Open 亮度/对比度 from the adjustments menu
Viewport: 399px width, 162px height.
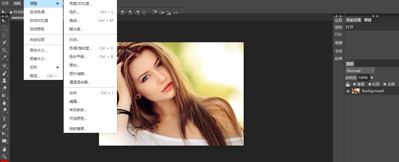[x=80, y=4]
